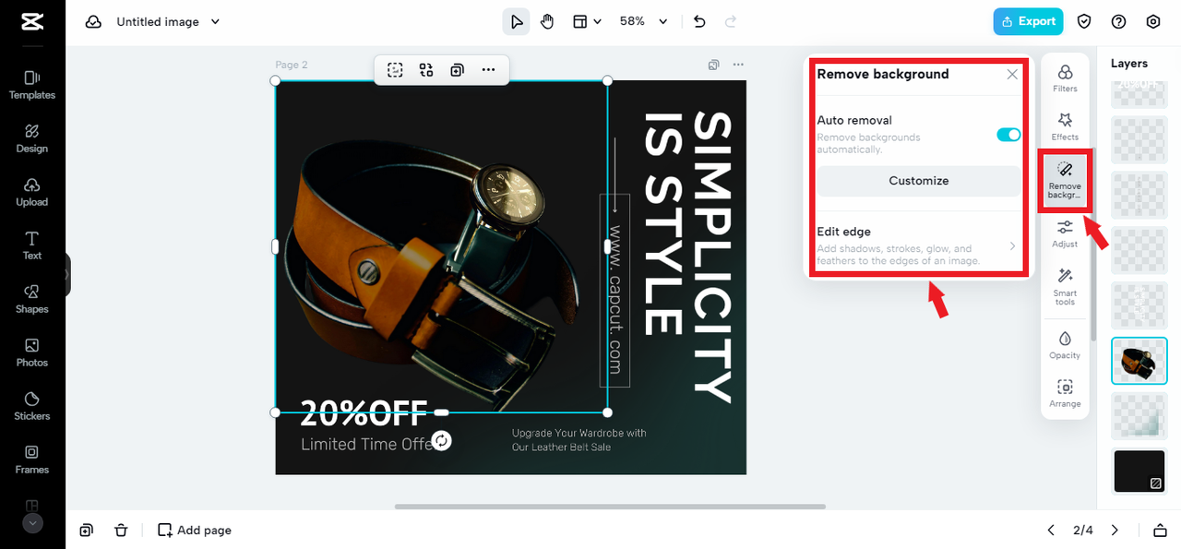Redo the last action
Screen dimensions: 1181x549
click(731, 21)
